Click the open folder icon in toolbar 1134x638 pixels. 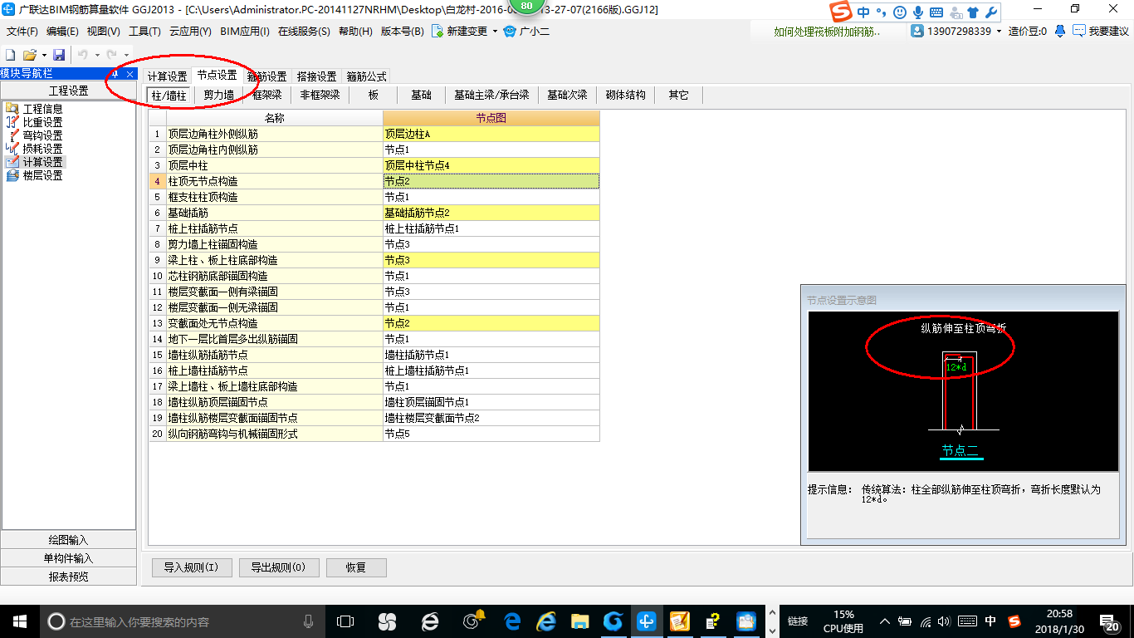point(29,55)
